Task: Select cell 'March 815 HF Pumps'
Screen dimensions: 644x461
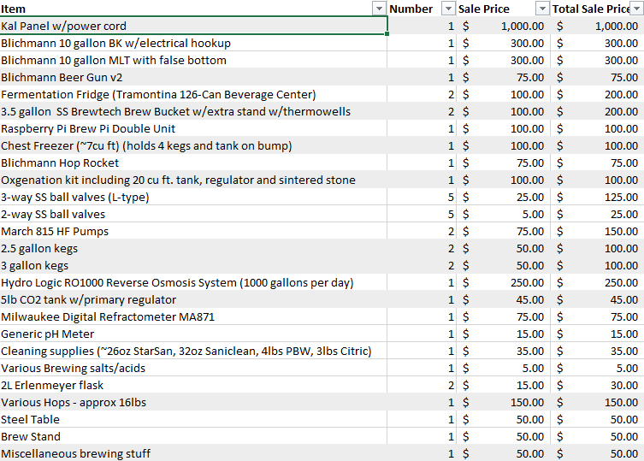Action: tap(193, 231)
